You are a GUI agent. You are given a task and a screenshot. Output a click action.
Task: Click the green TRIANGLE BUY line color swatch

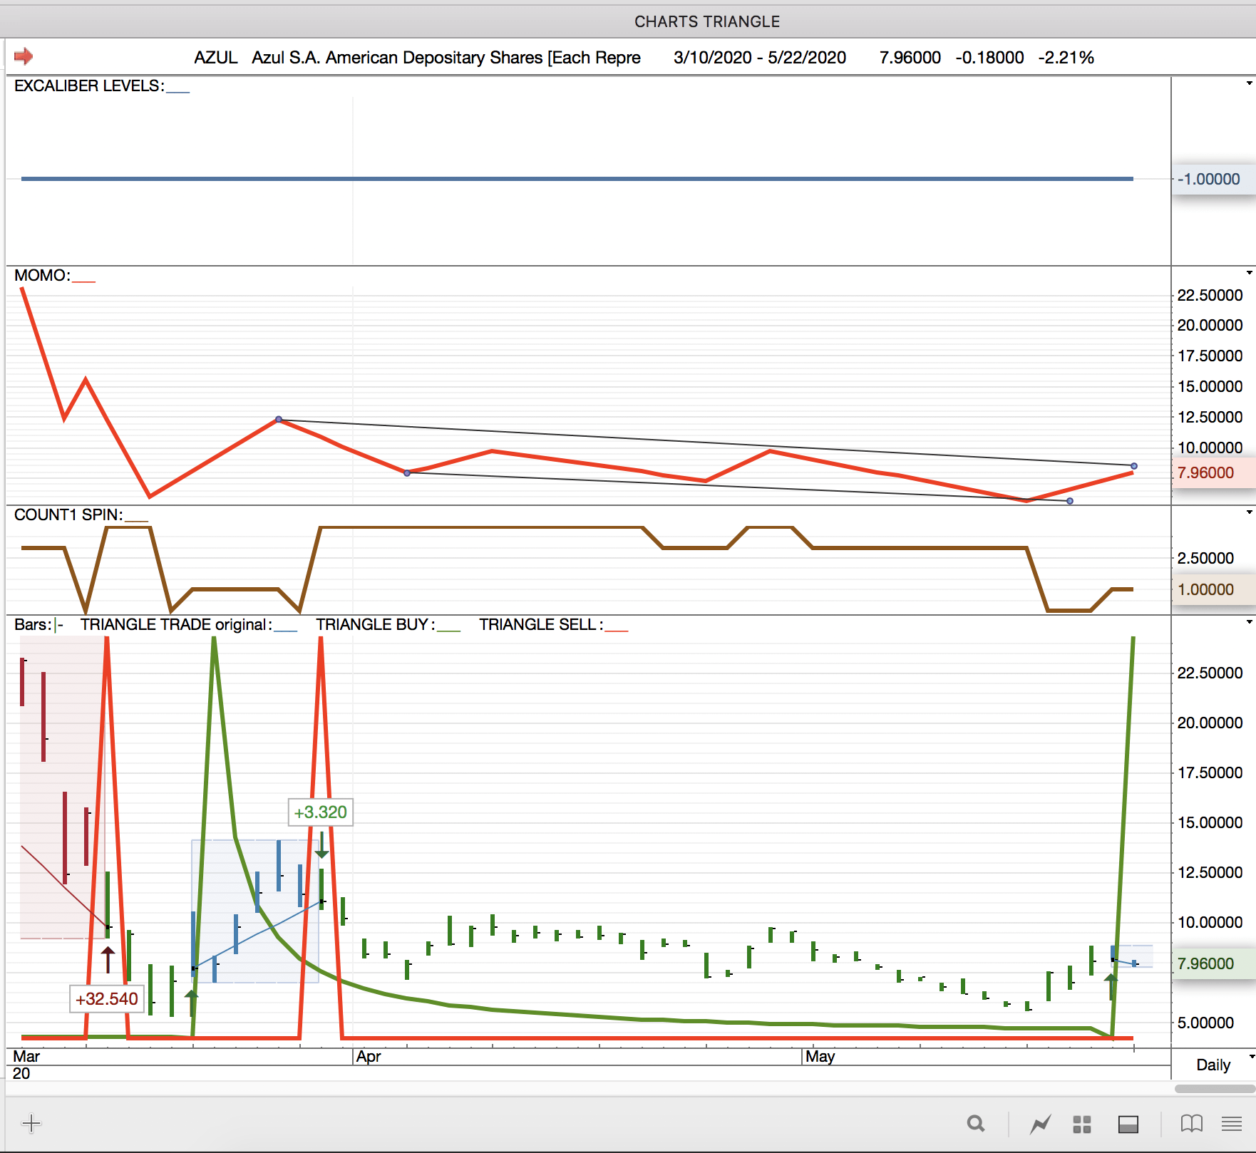click(x=449, y=630)
